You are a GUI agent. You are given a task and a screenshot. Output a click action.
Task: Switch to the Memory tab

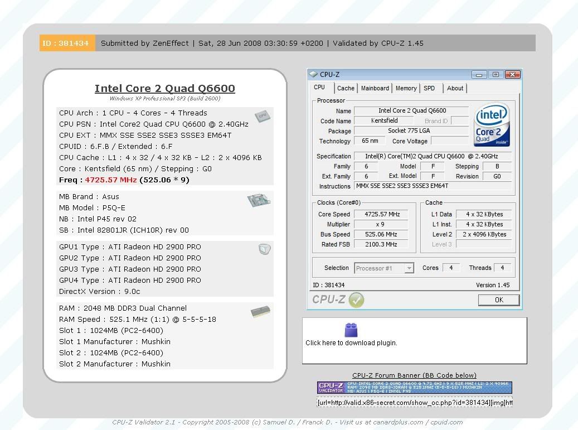(x=406, y=88)
